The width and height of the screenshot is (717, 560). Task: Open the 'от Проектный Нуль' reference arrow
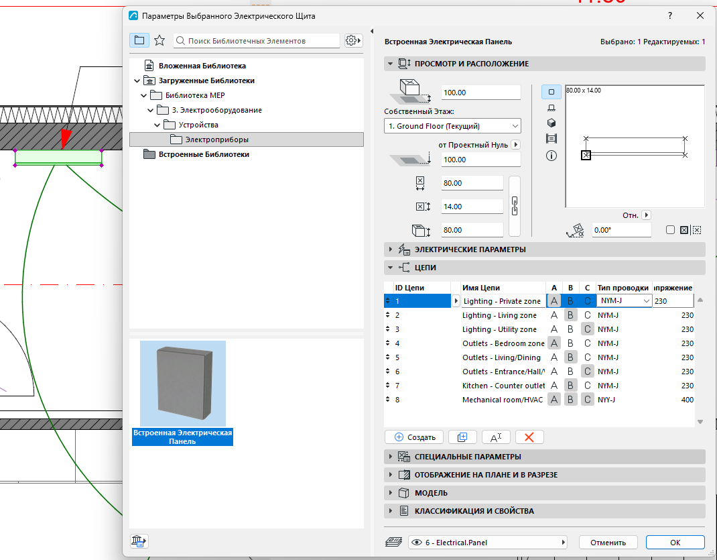tap(516, 145)
